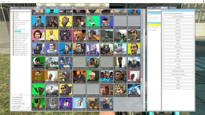Viewport: 205px width, 115px height.
Task: Switch to the Spawnlists tab
Action: tap(14, 8)
